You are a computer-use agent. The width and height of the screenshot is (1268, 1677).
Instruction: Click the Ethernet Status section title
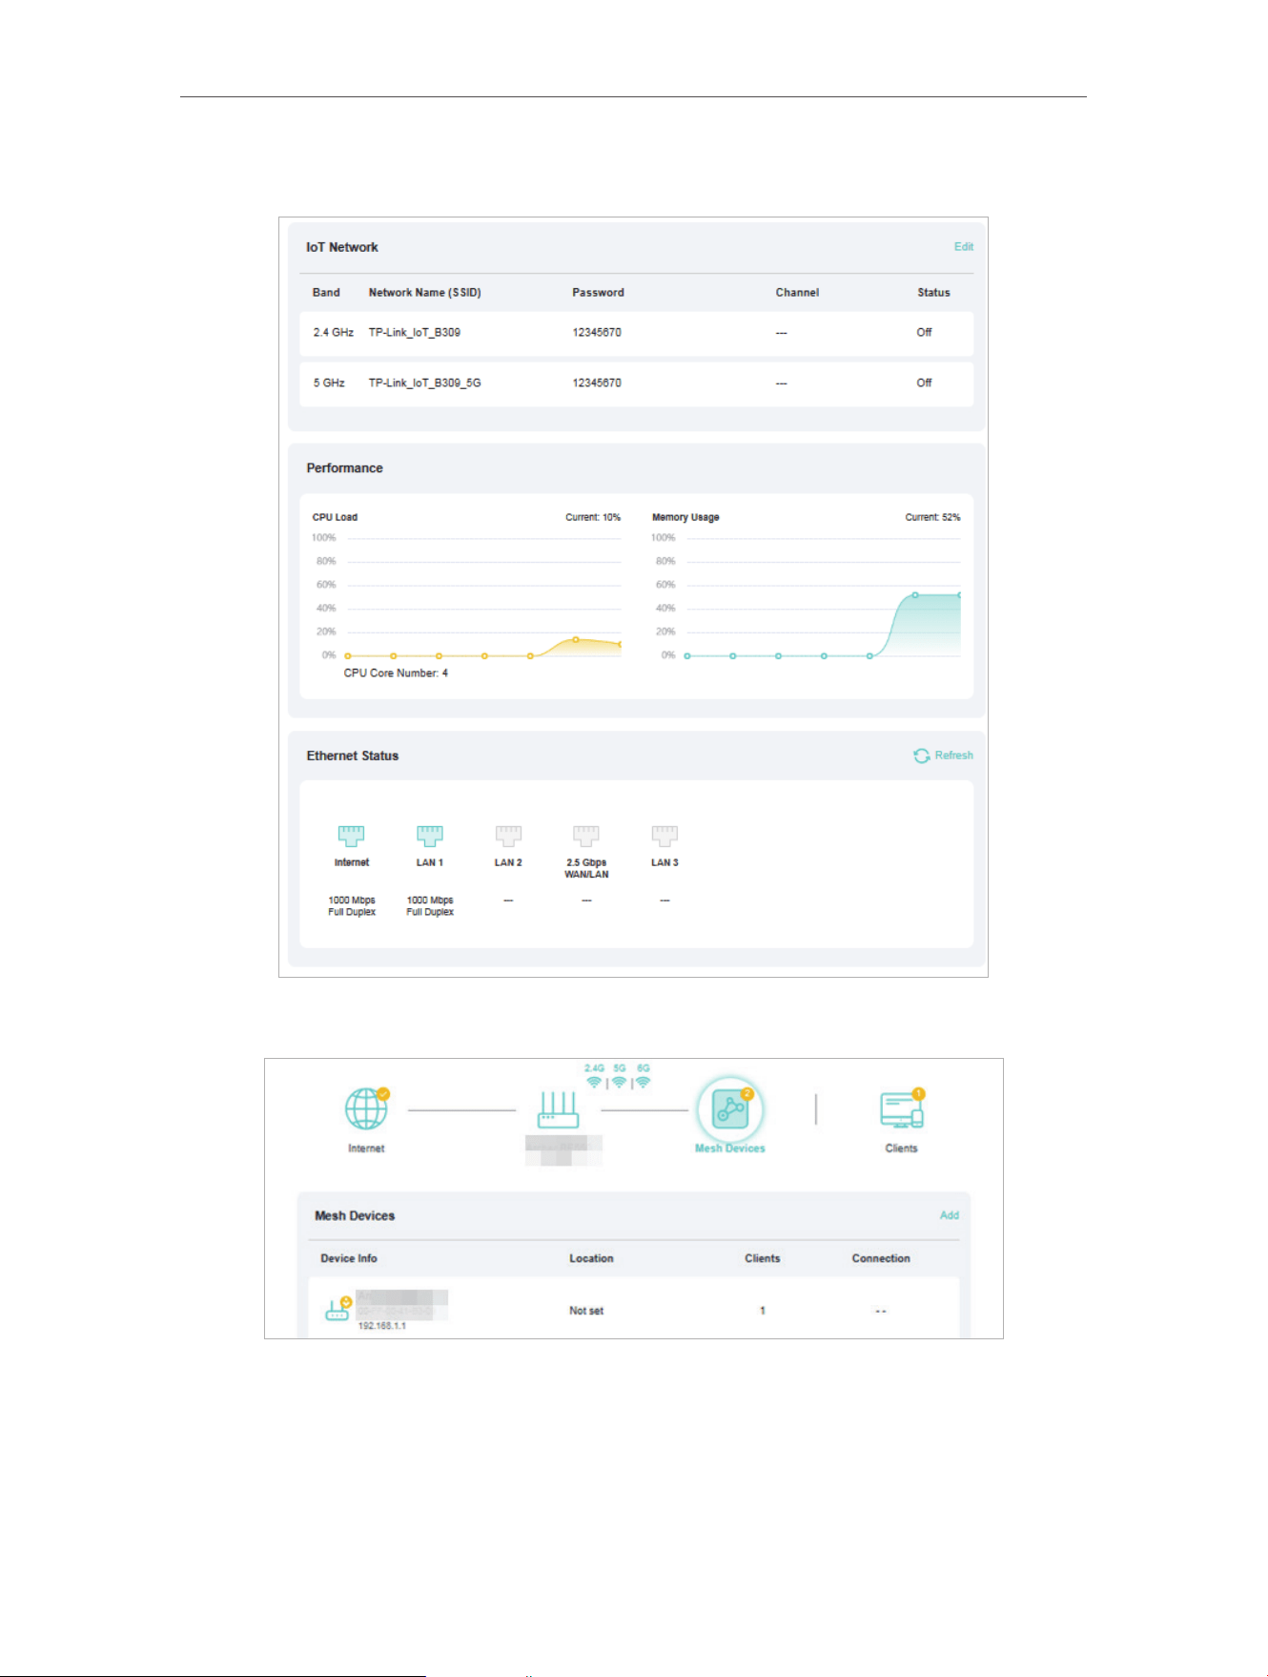(x=353, y=756)
